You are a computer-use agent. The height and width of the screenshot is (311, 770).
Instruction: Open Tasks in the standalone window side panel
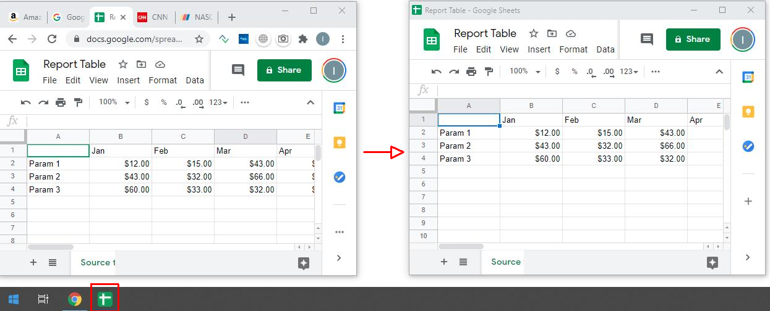[x=748, y=146]
